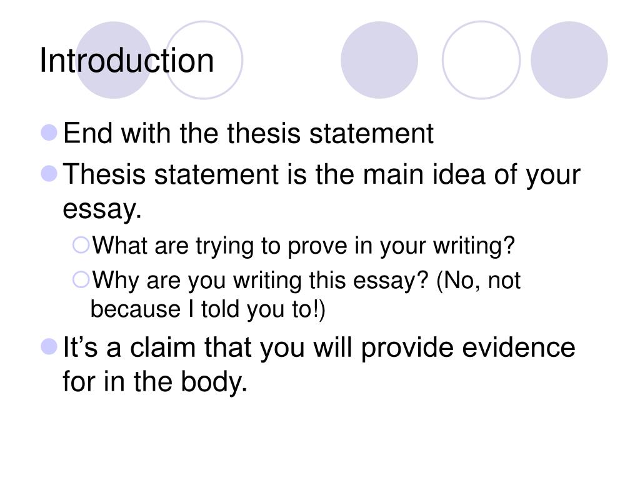Click the text "for in the body."
640x480 pixels.
155,382
